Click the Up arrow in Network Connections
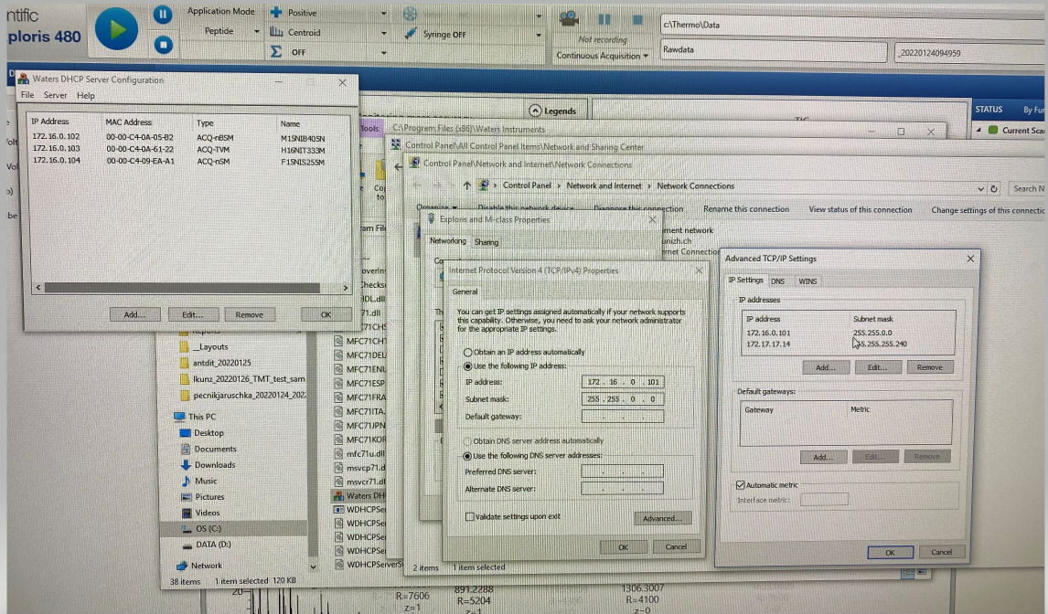Image resolution: width=1048 pixels, height=614 pixels. 466,185
